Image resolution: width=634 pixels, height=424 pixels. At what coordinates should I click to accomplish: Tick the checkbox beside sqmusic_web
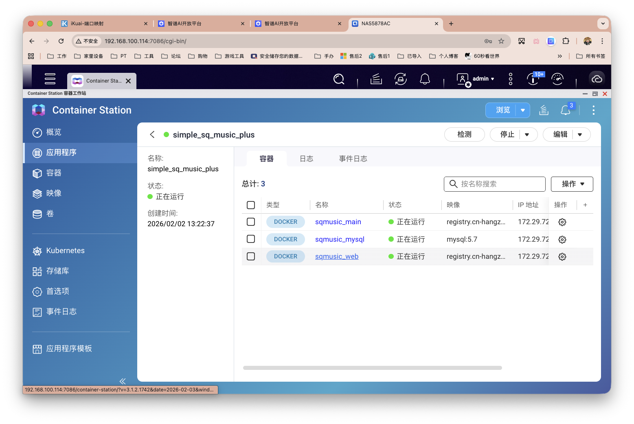pos(250,256)
